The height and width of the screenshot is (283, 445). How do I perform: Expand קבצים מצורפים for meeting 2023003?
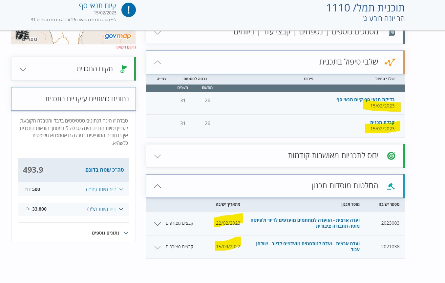click(x=157, y=223)
